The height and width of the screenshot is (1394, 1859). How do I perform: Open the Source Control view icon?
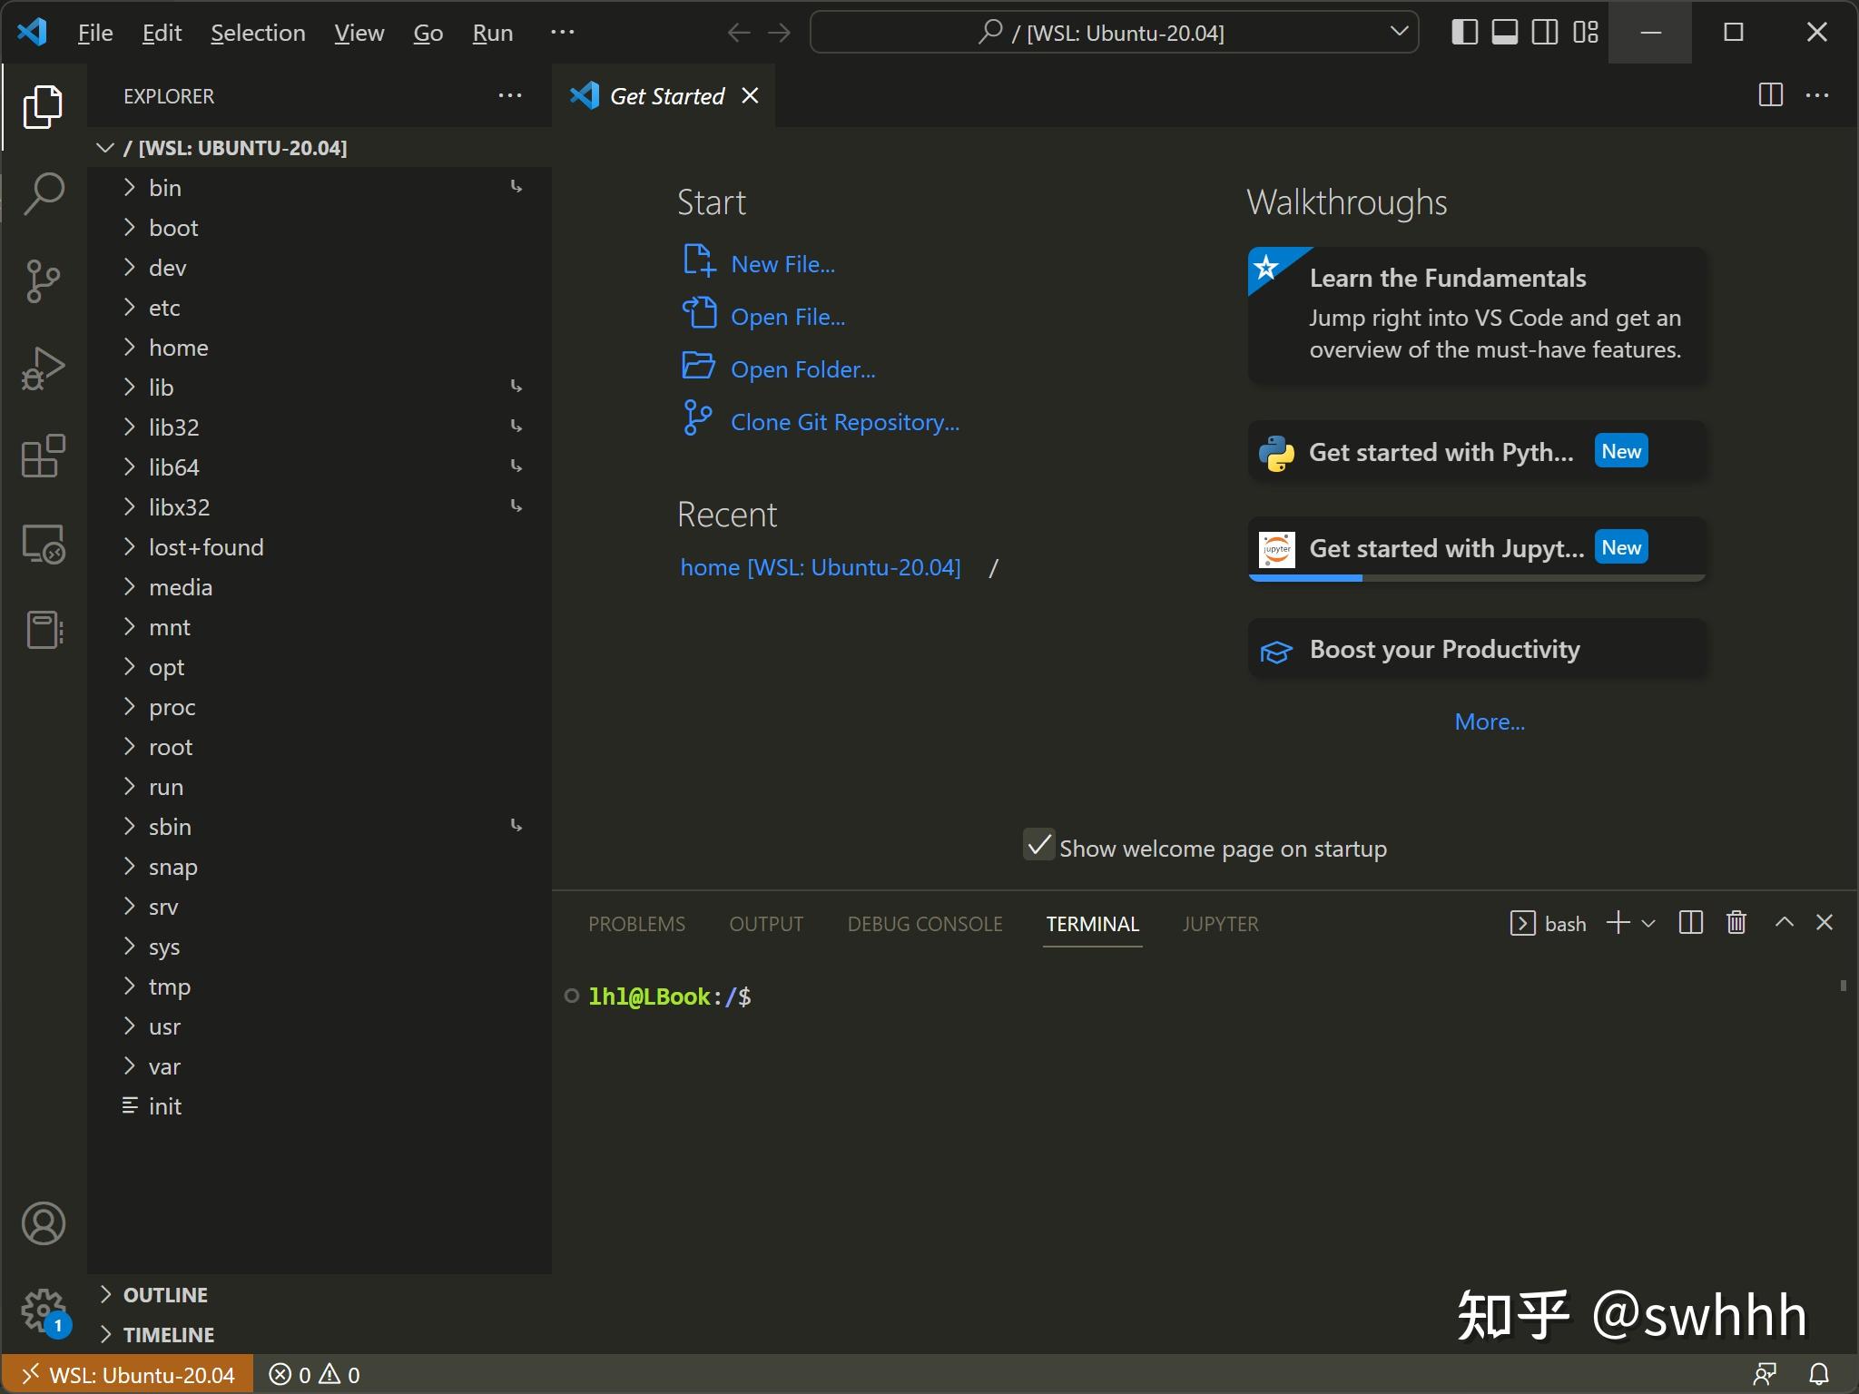pos(43,281)
